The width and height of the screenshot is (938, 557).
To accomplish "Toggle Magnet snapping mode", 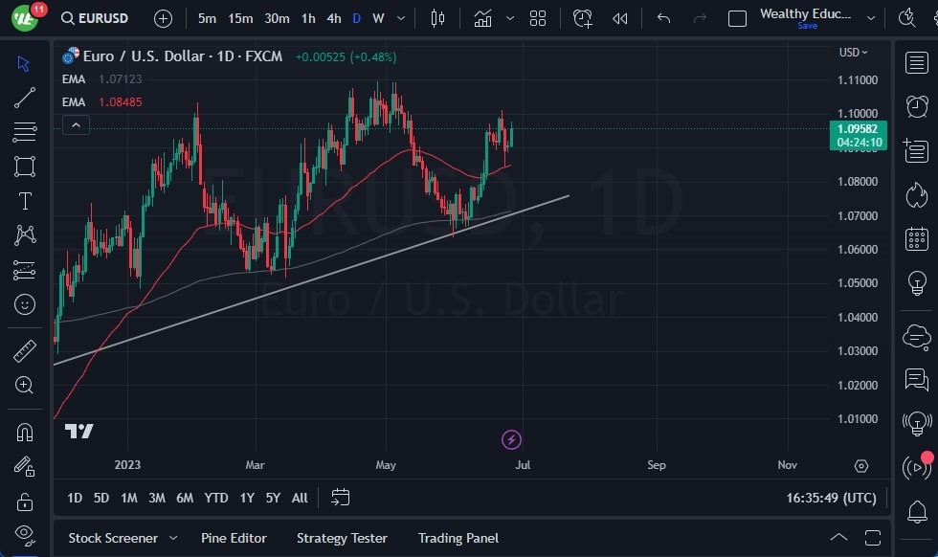I will [24, 432].
